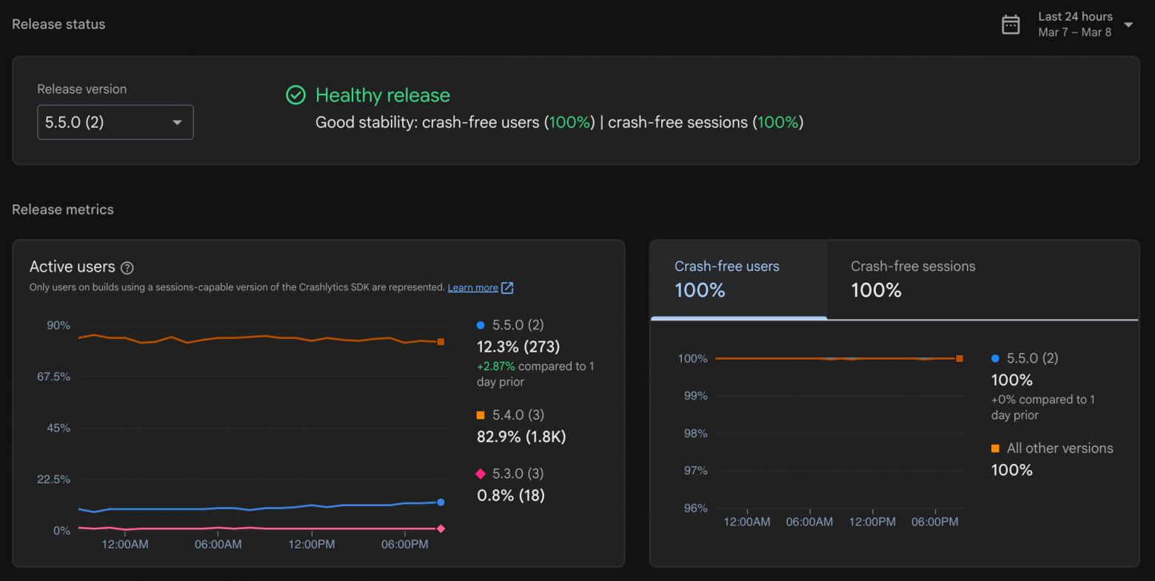1155x581 pixels.
Task: Click orange 5.4.0 (3) legend square
Action: (481, 415)
